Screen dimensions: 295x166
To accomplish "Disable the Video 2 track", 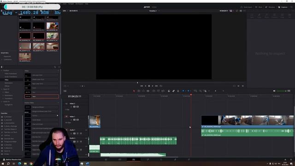I will click(x=77, y=107).
